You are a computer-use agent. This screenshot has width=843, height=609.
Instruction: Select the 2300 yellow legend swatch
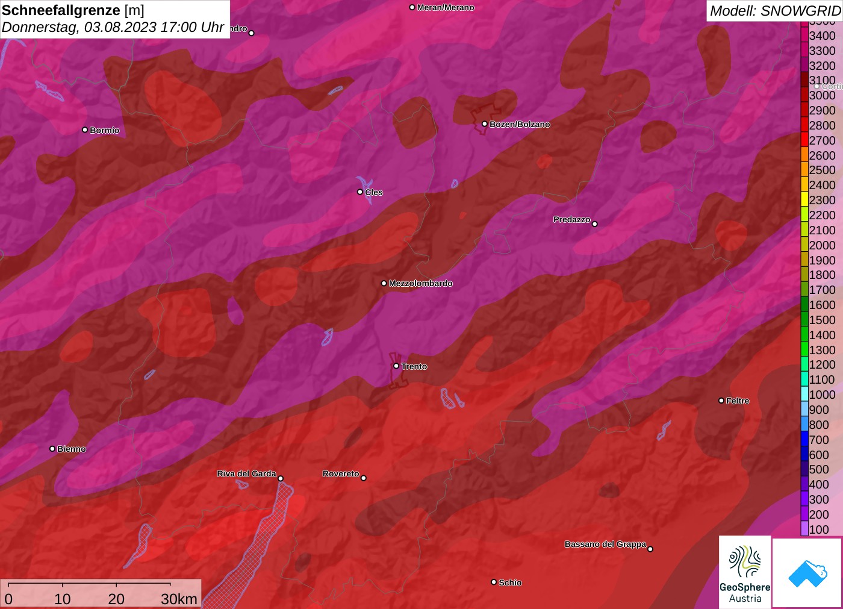point(804,200)
